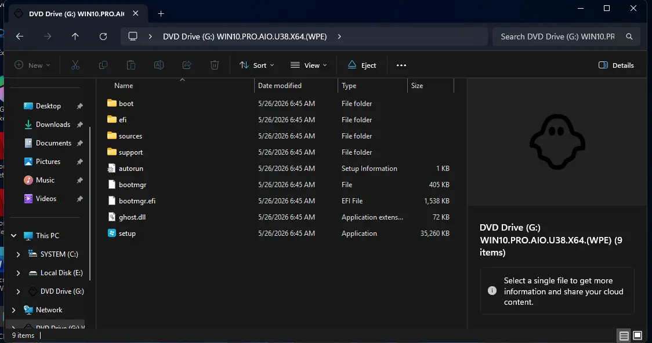This screenshot has width=652, height=343.
Task: Sort by Size column header
Action: pos(417,86)
